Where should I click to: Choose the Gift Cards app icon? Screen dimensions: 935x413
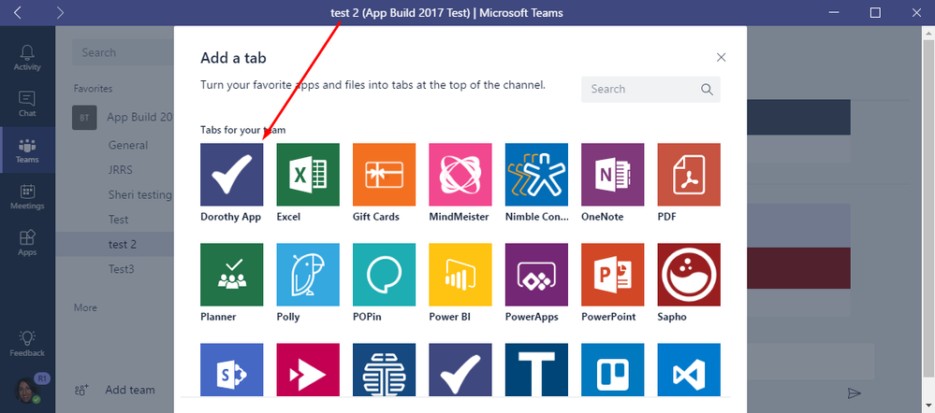pos(384,175)
